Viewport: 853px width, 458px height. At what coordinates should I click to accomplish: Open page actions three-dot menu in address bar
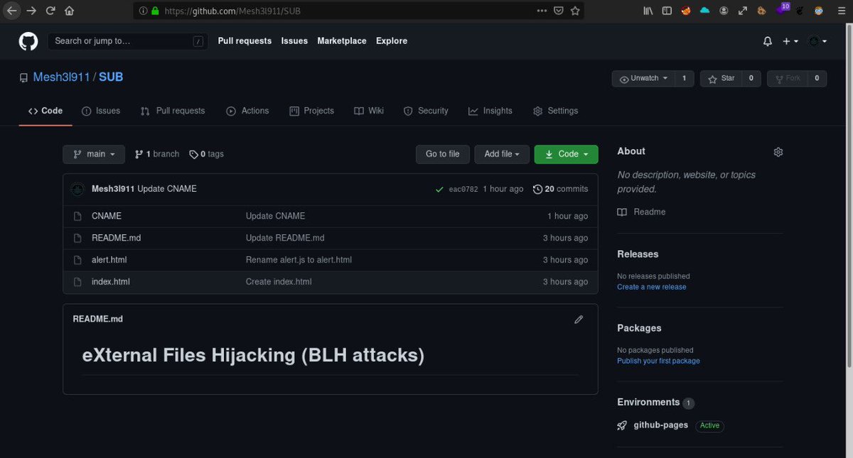pyautogui.click(x=542, y=11)
